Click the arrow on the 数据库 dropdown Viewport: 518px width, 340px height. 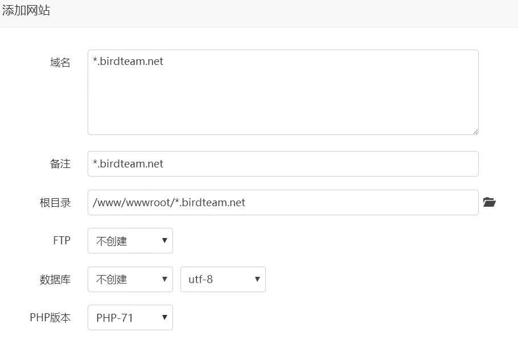tap(165, 279)
